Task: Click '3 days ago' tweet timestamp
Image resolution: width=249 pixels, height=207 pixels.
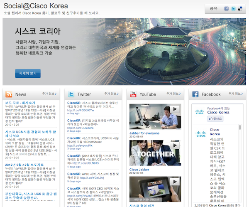Action: click(x=74, y=149)
